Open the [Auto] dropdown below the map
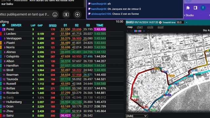 136,116
